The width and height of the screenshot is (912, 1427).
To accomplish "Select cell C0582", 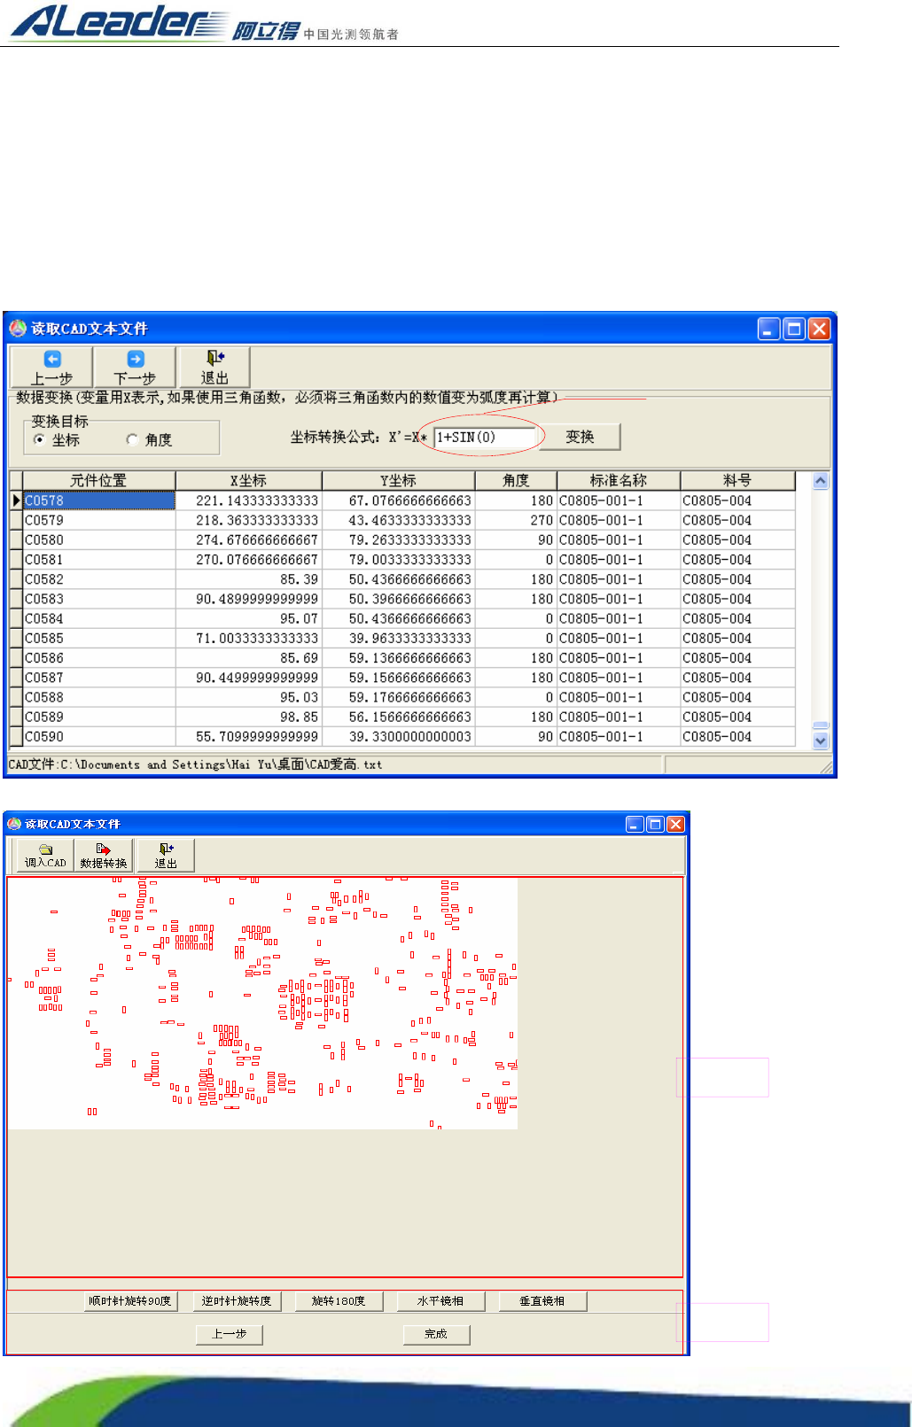I will [x=99, y=579].
